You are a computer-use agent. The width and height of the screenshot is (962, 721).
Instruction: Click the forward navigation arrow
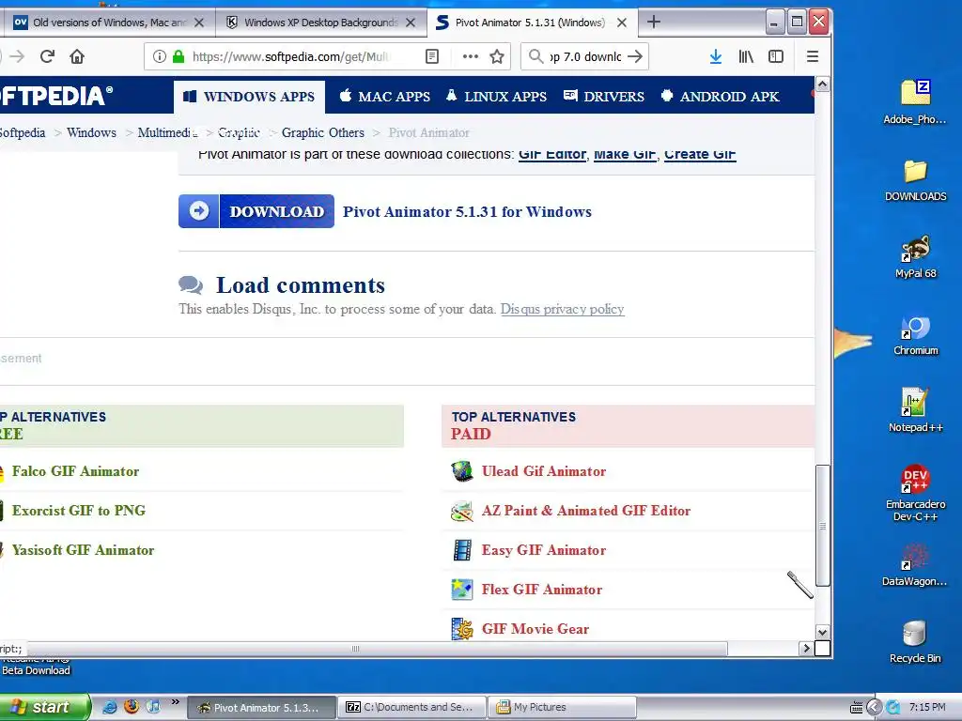(x=17, y=56)
